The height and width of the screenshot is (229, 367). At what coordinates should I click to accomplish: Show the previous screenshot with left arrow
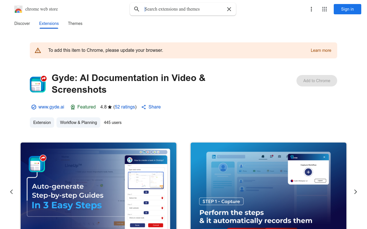(11, 192)
